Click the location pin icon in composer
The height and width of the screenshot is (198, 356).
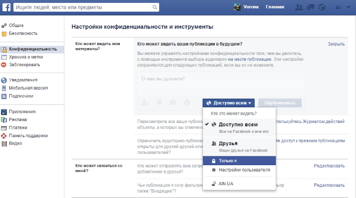tap(159, 102)
